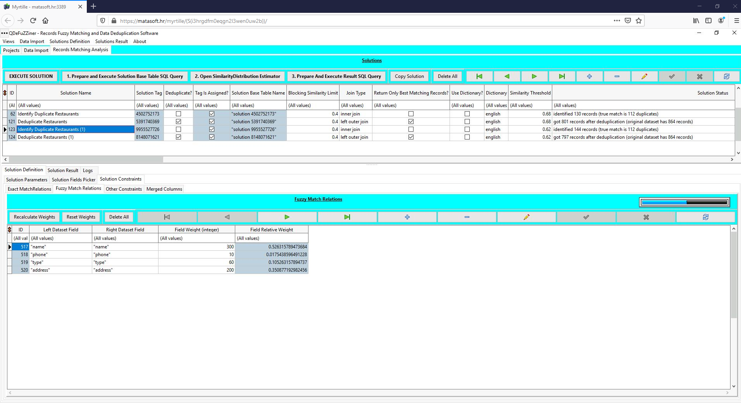Go to first record in Solutions navigator

click(x=479, y=76)
